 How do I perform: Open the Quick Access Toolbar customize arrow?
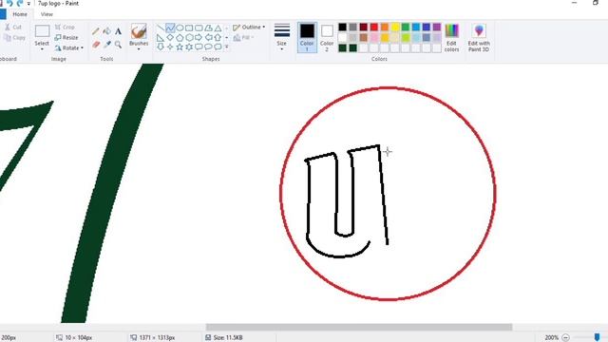28,4
